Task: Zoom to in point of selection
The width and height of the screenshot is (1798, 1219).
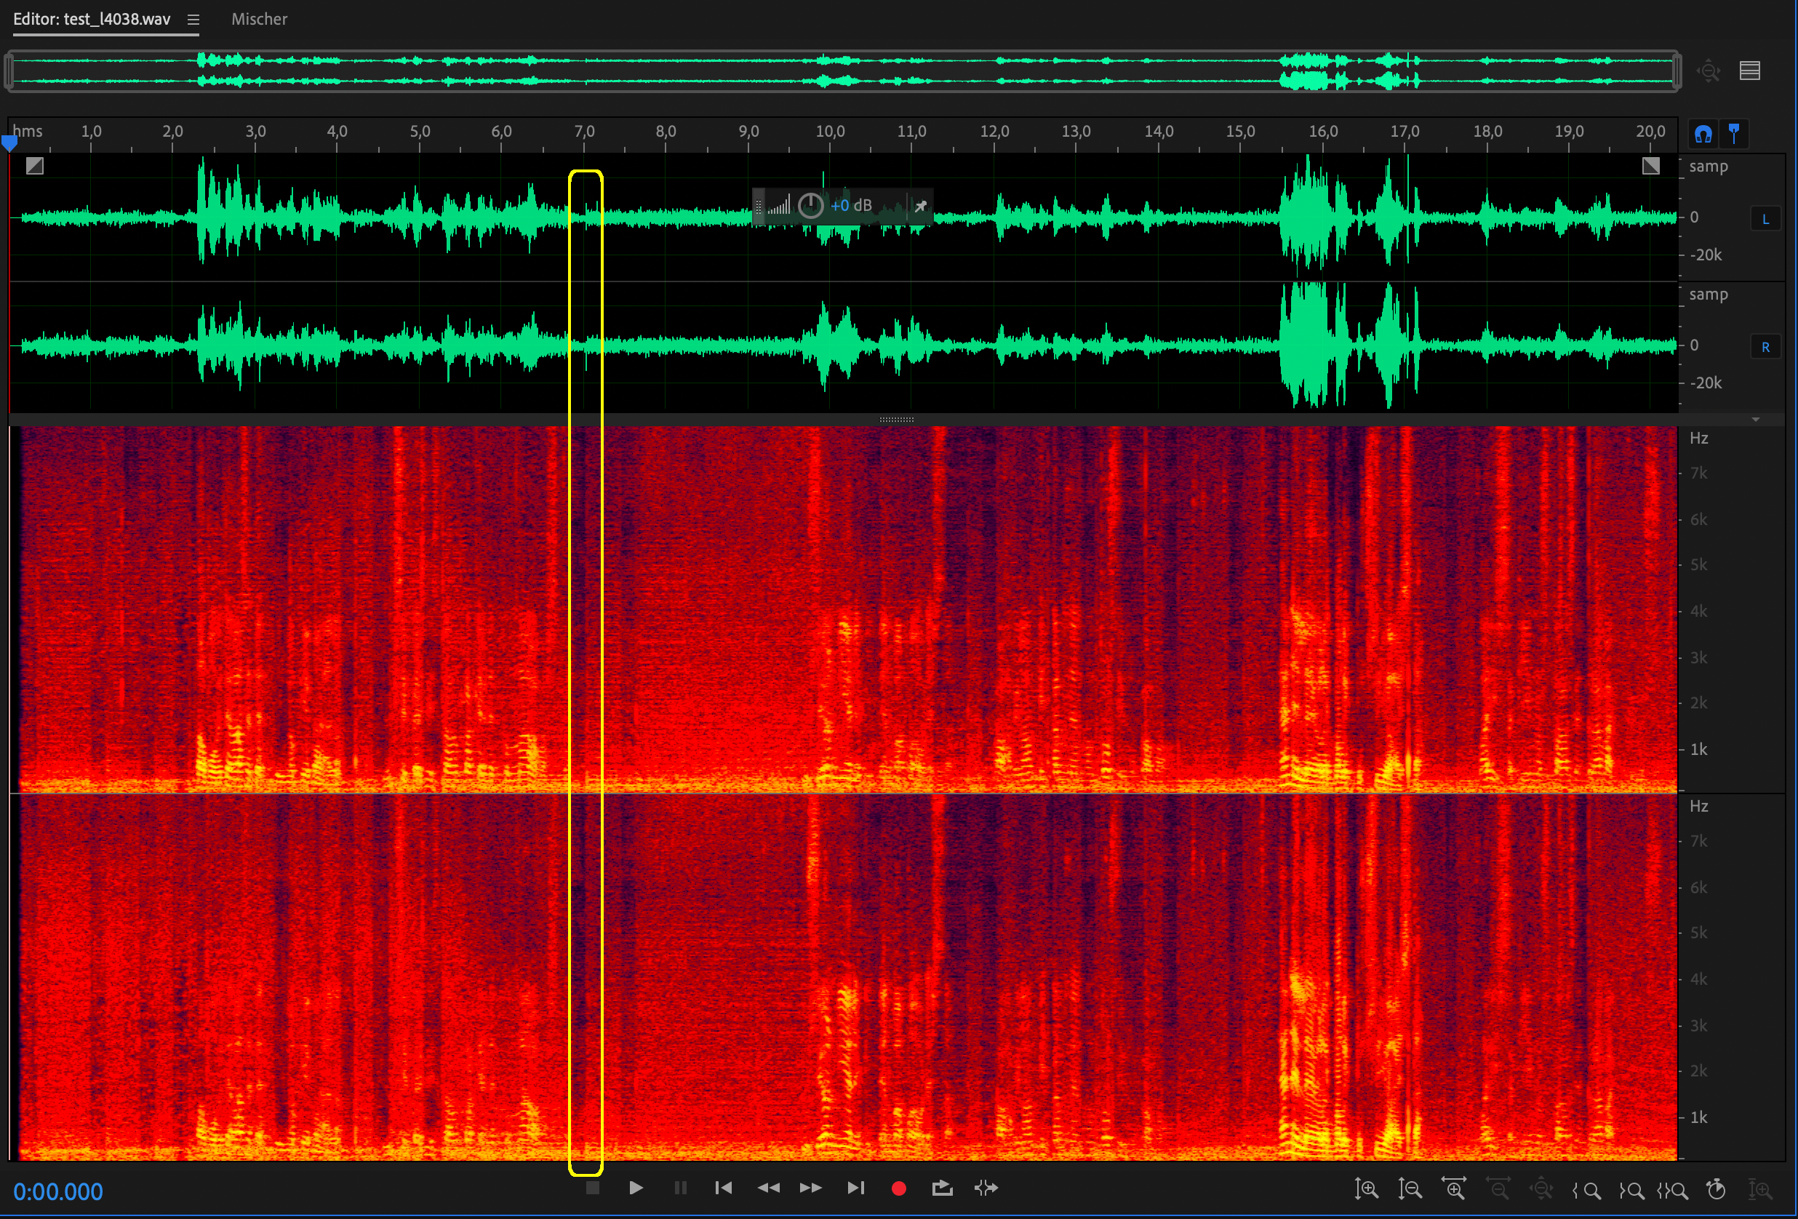Action: tap(1587, 1190)
